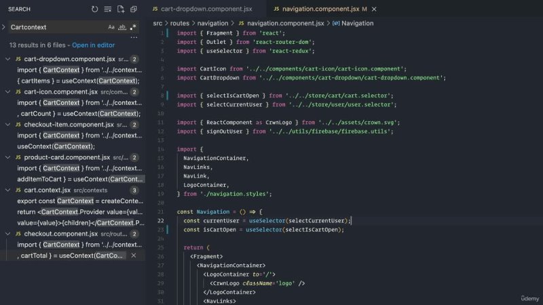Click navigation folder breadcrumb

coord(212,23)
